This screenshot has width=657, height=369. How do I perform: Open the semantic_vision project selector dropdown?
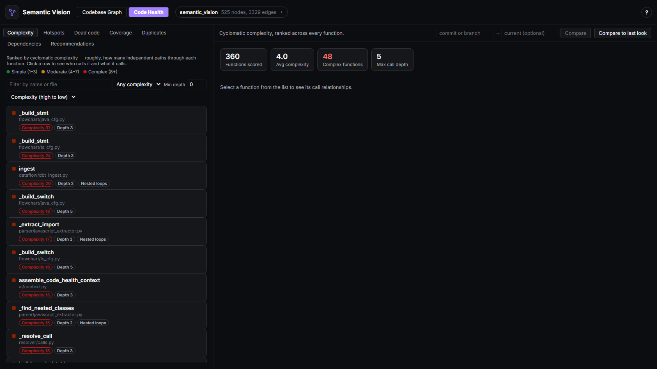pyautogui.click(x=231, y=12)
